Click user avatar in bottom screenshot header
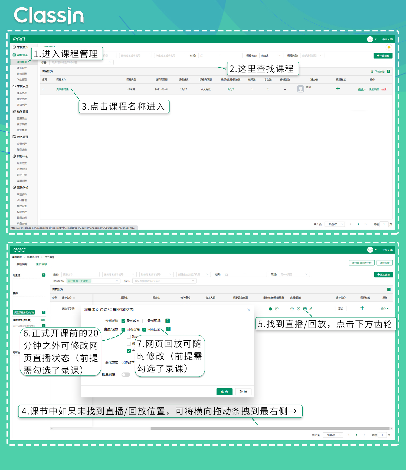The height and width of the screenshot is (470, 406). pos(370,250)
